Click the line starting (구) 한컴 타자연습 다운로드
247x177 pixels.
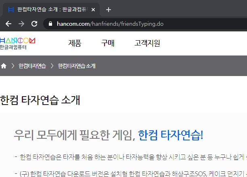pyautogui.click(x=134, y=174)
